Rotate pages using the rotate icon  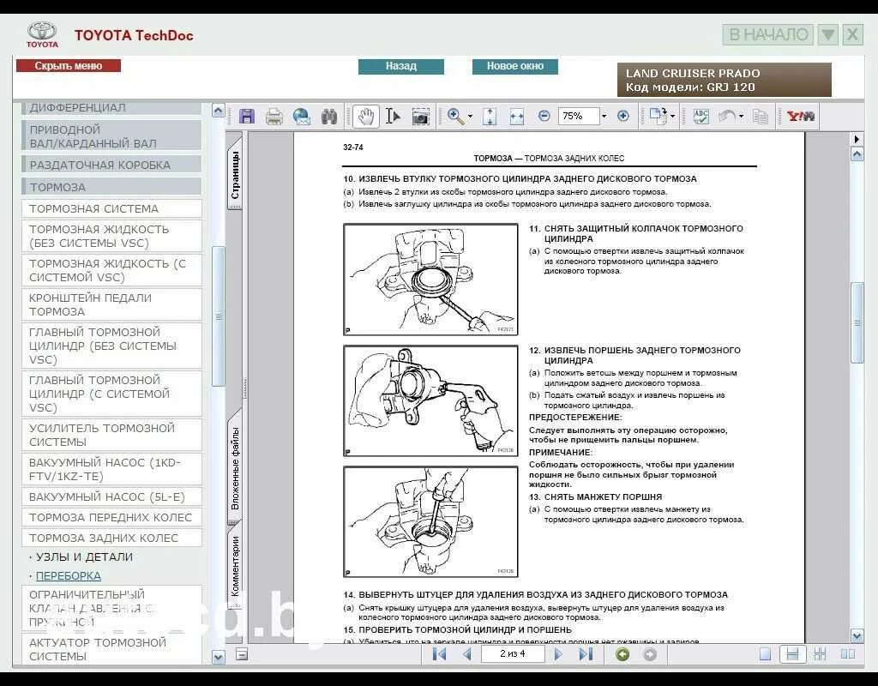[658, 116]
